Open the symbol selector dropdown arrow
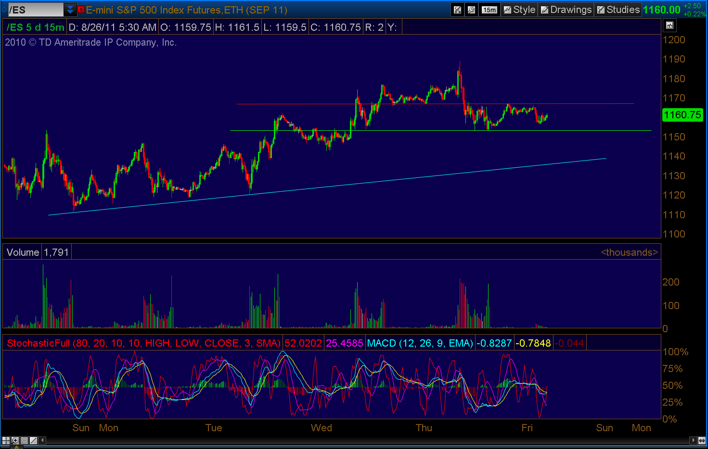The width and height of the screenshot is (708, 449). 70,10
